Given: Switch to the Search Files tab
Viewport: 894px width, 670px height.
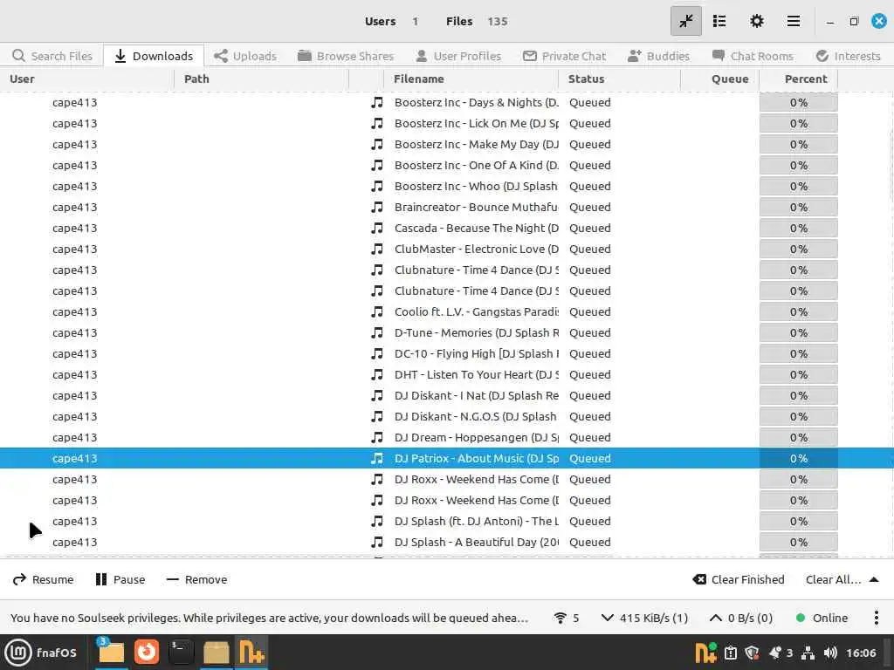Looking at the screenshot, I should tap(52, 56).
